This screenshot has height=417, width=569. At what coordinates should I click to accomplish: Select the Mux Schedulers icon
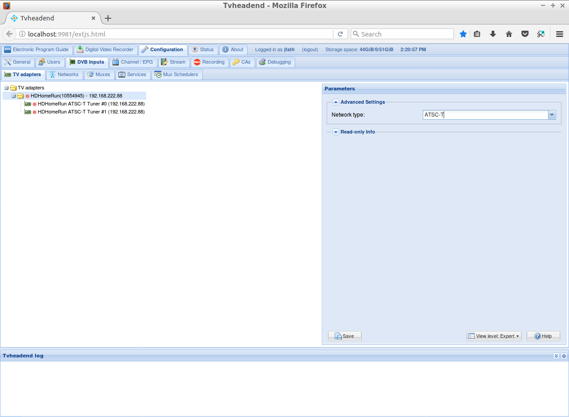coord(158,74)
